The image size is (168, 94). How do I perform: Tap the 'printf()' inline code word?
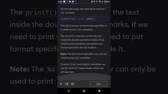[x=70, y=36]
